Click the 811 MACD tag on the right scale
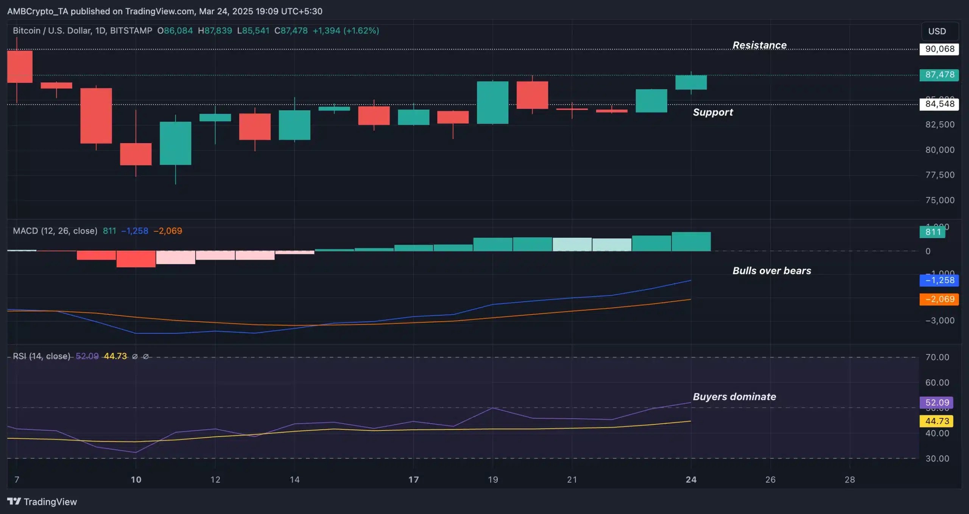This screenshot has height=514, width=969. 932,232
